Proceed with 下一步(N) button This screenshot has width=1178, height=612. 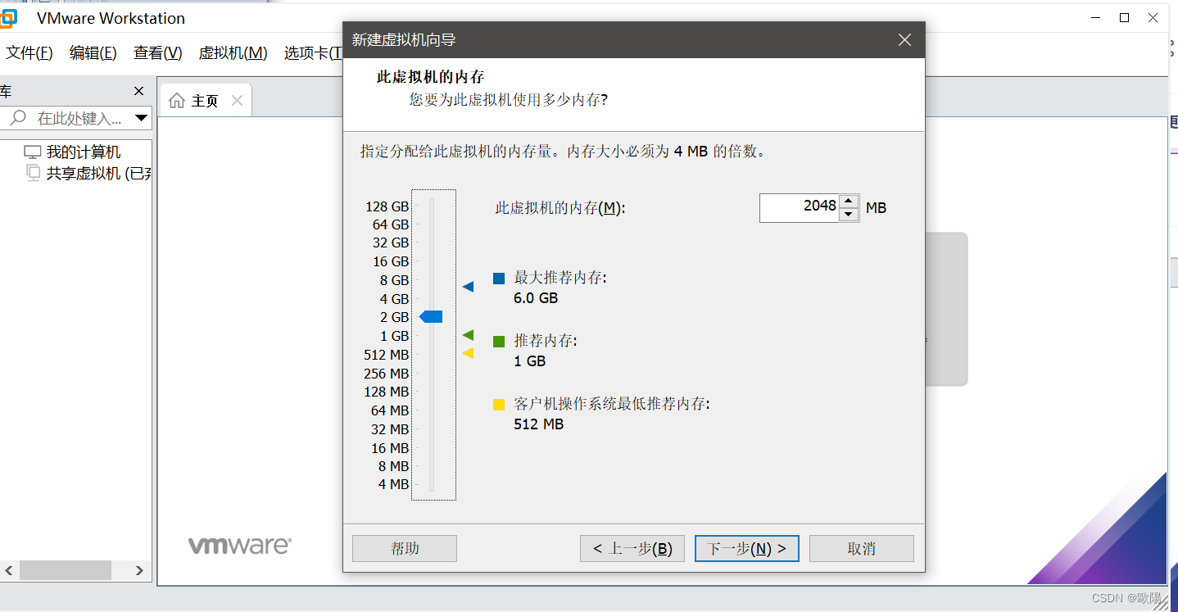pyautogui.click(x=747, y=548)
